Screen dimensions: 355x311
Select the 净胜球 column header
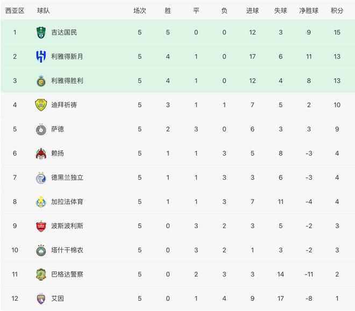coord(309,11)
